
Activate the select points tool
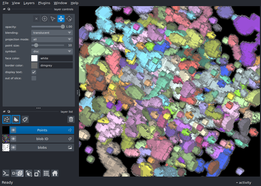(53, 19)
